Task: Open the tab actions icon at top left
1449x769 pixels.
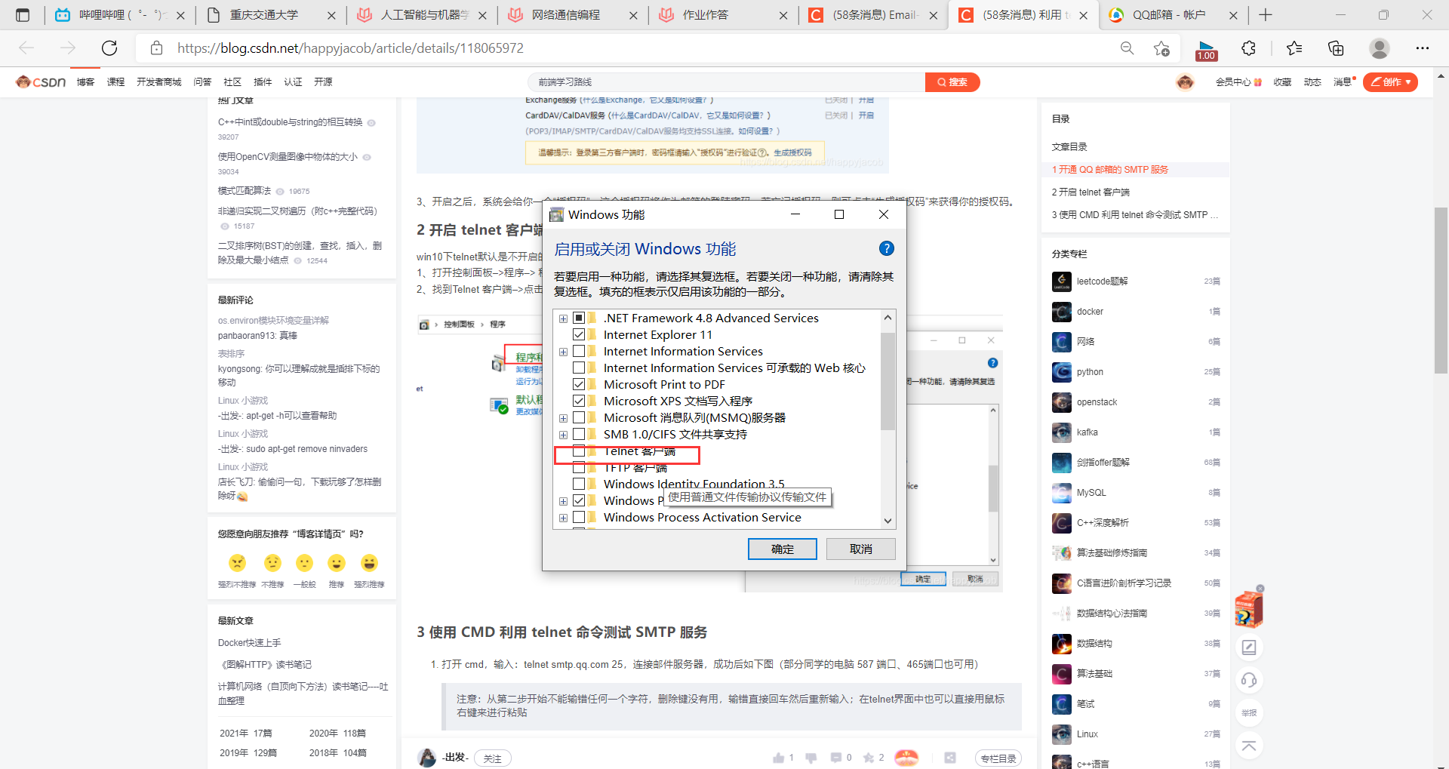Action: [x=23, y=15]
